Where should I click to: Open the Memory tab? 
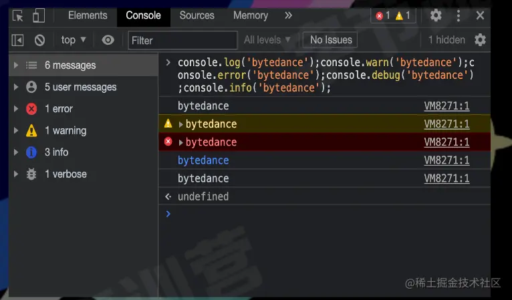point(251,15)
